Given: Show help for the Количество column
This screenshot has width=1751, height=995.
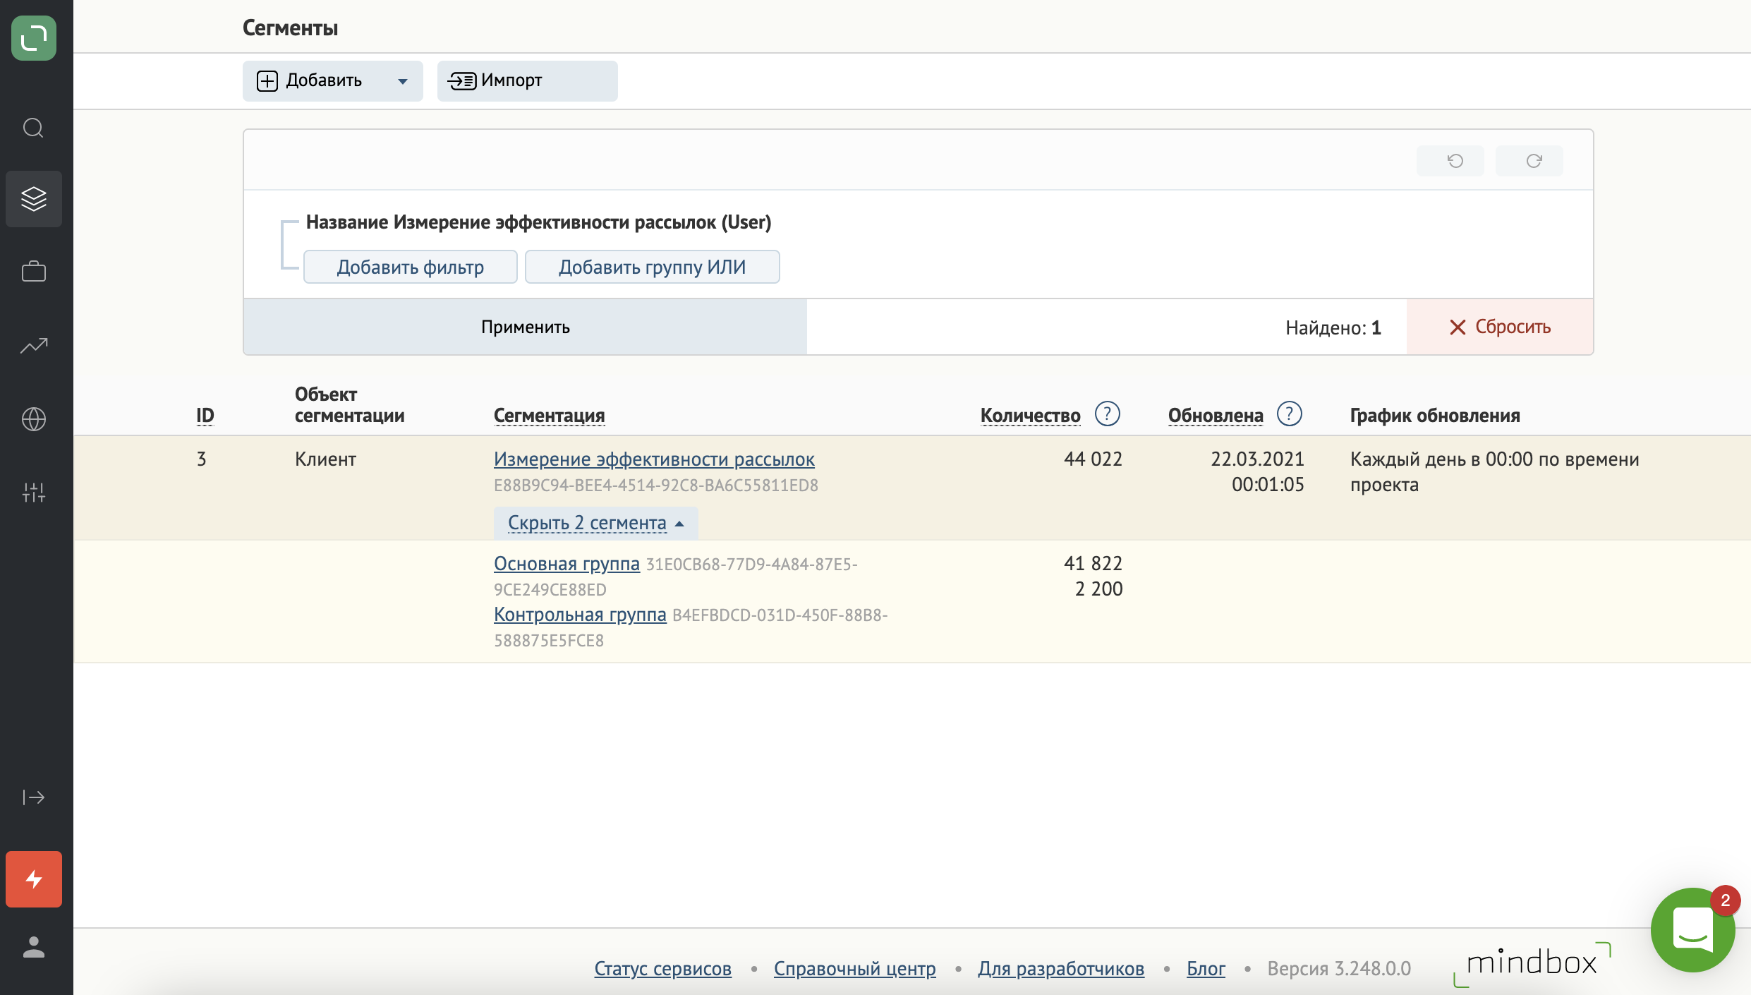Looking at the screenshot, I should pyautogui.click(x=1107, y=414).
